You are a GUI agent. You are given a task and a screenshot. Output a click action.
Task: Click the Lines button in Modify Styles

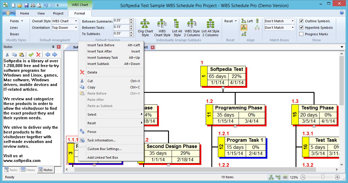(14, 28)
